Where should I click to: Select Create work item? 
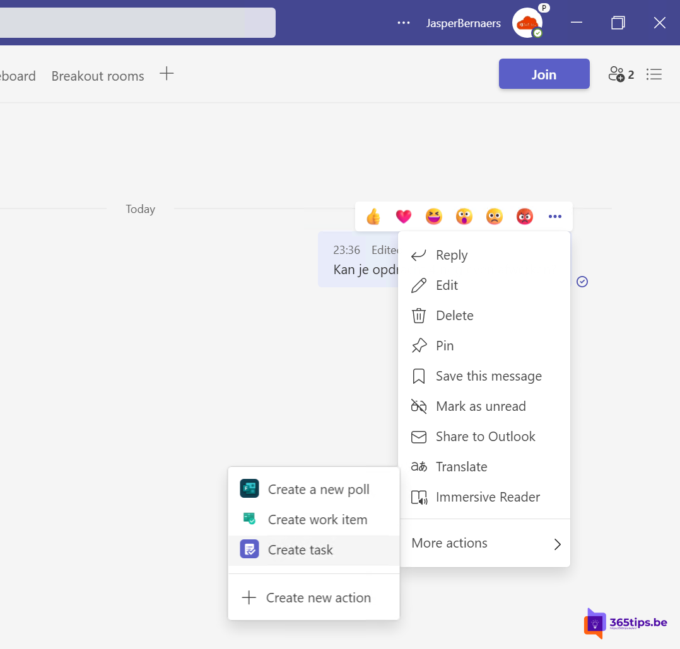[314, 519]
